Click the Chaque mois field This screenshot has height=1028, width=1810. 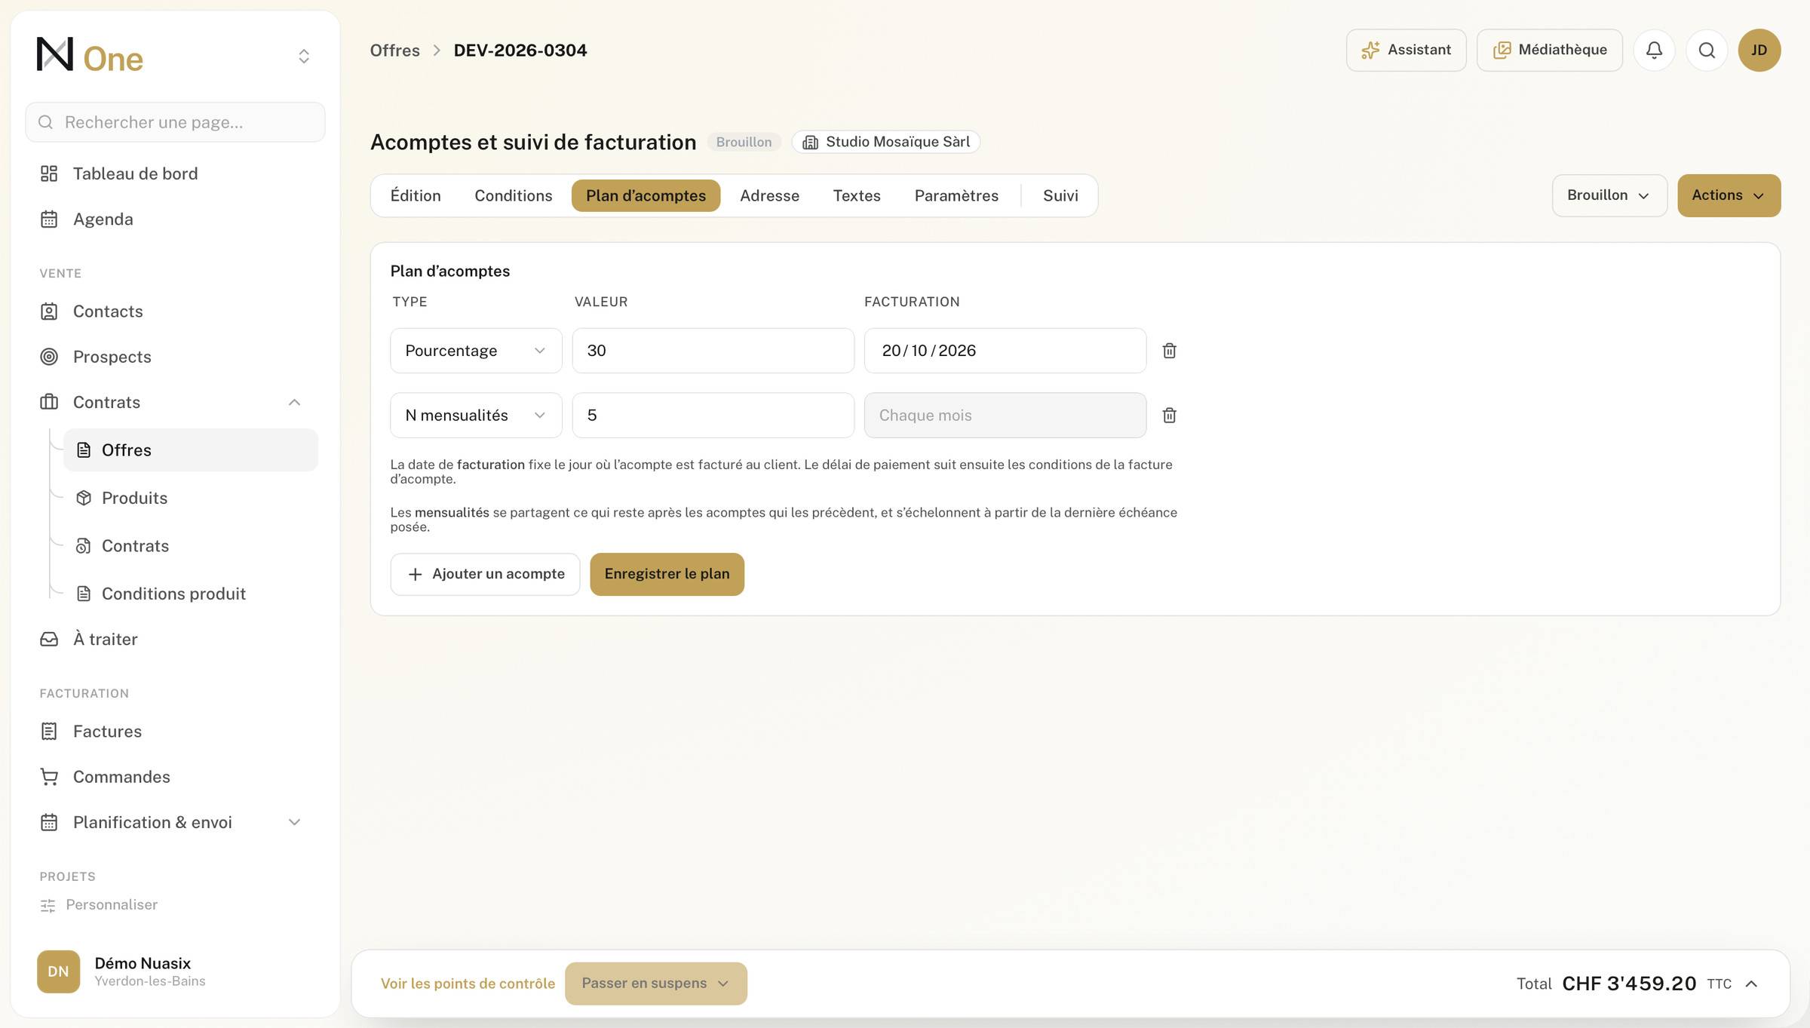coord(1005,416)
